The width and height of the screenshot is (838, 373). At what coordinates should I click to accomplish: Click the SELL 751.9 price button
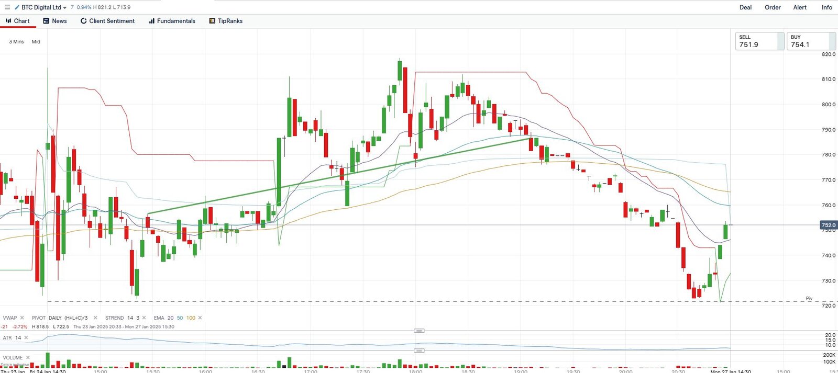[759, 41]
